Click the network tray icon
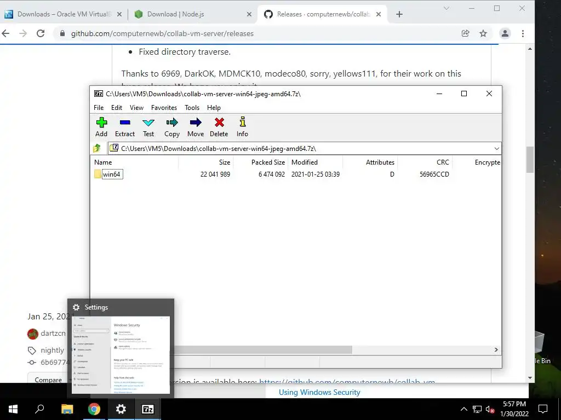This screenshot has width=561, height=420. (477, 409)
